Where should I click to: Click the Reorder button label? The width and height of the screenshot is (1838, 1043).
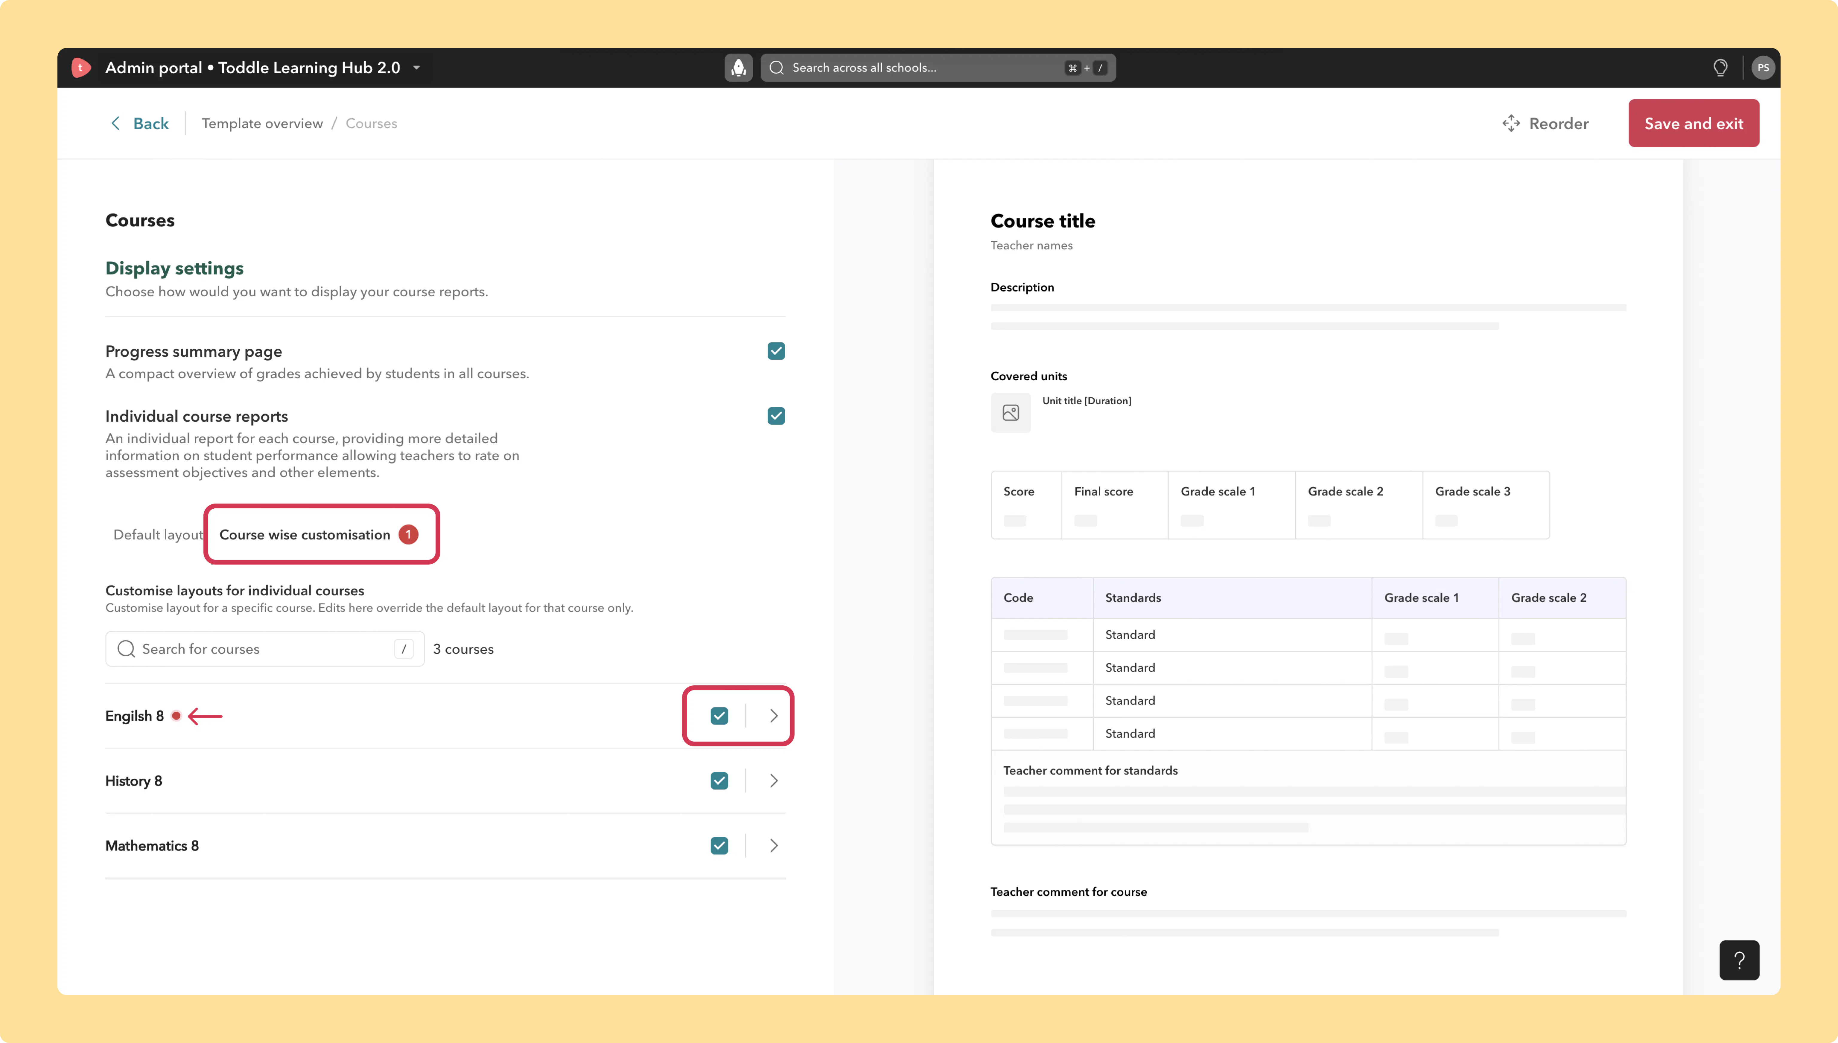(1559, 123)
